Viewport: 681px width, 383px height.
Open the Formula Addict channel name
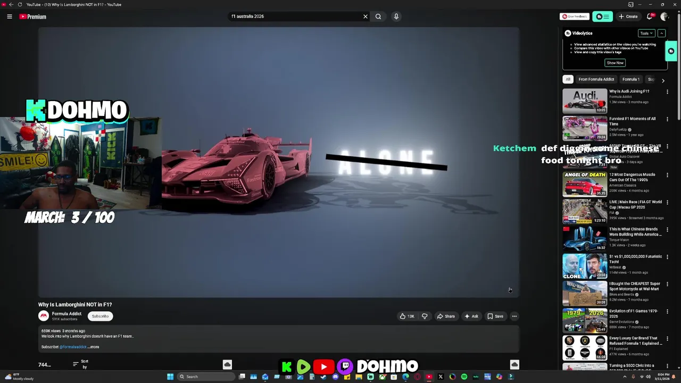click(67, 314)
